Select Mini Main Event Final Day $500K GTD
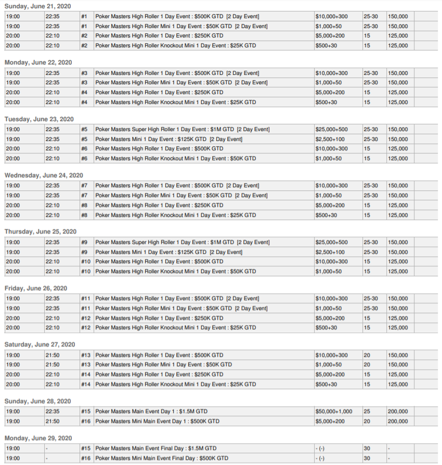 (x=162, y=458)
